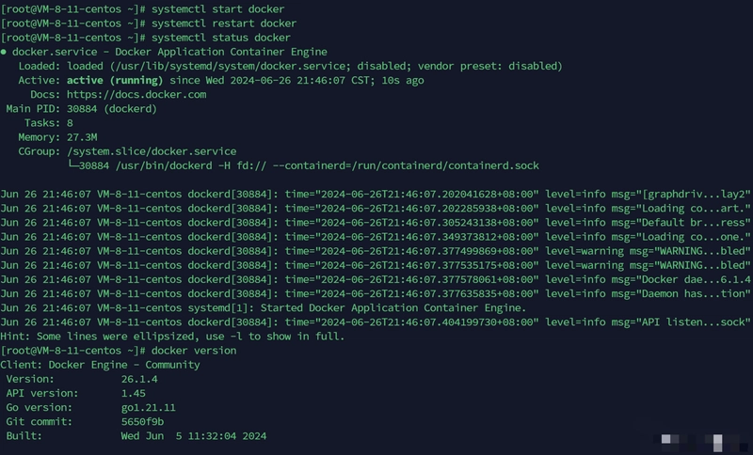Click the Hint about ellipsized lines
The width and height of the screenshot is (753, 455).
point(172,337)
